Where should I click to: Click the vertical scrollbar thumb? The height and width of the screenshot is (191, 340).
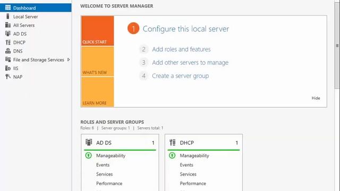coord(337,46)
